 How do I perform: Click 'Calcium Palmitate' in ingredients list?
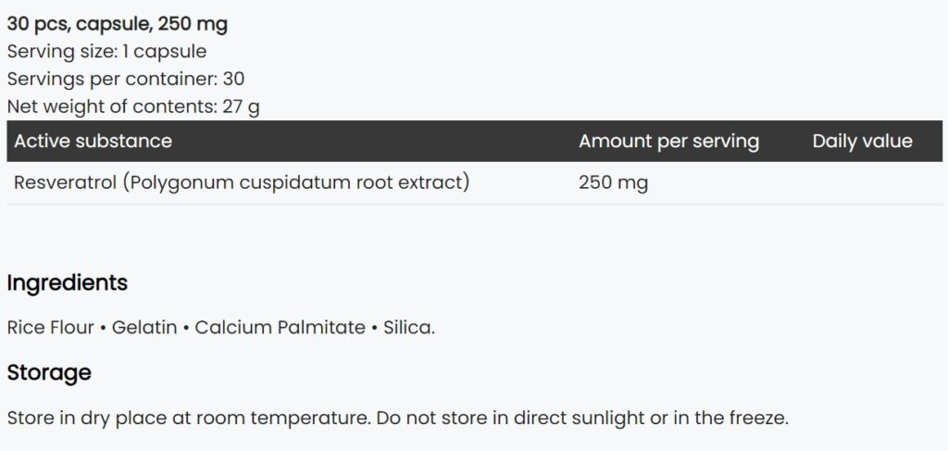[280, 328]
